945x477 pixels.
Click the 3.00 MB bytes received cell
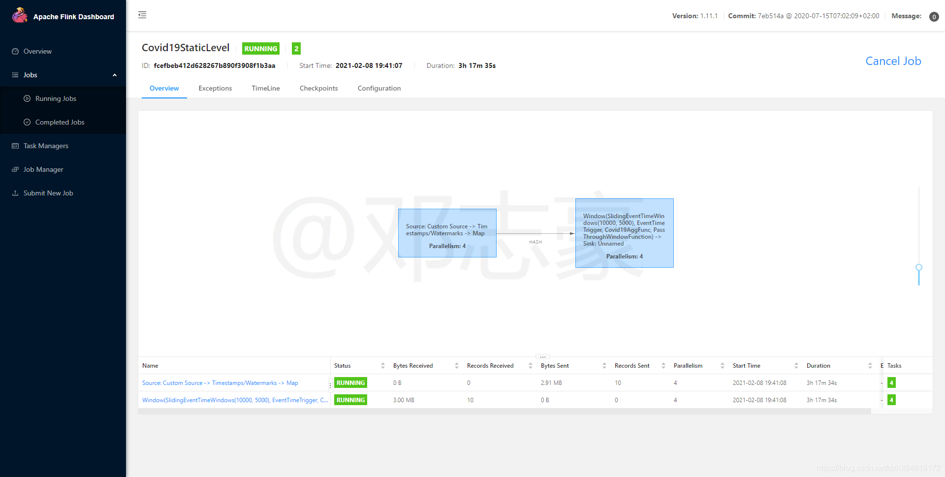click(404, 400)
